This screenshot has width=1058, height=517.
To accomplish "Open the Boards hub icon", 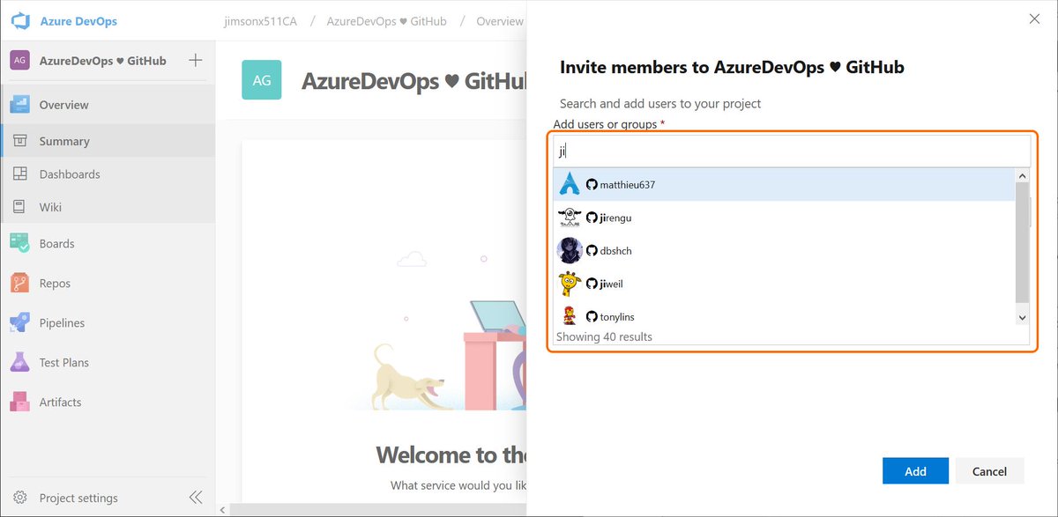I will (20, 243).
